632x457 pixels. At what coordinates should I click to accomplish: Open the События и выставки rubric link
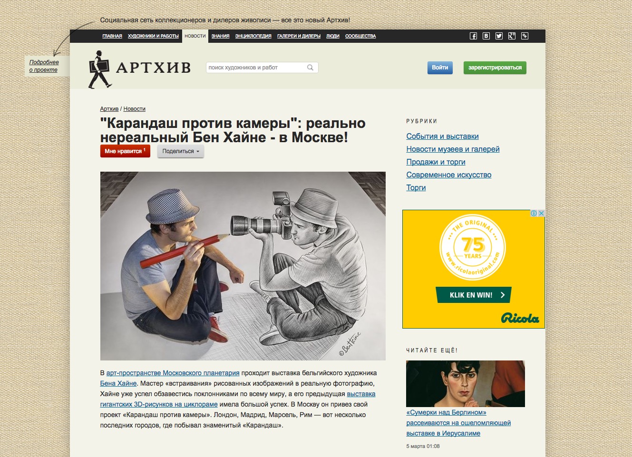442,136
